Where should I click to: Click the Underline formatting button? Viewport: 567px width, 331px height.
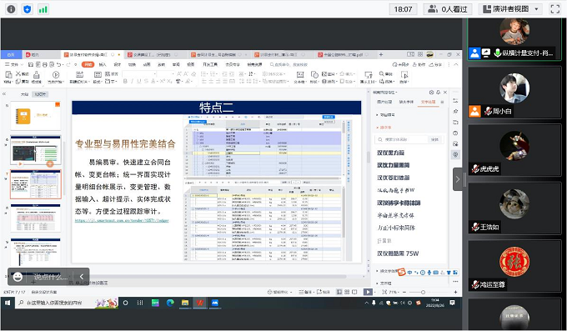139,82
